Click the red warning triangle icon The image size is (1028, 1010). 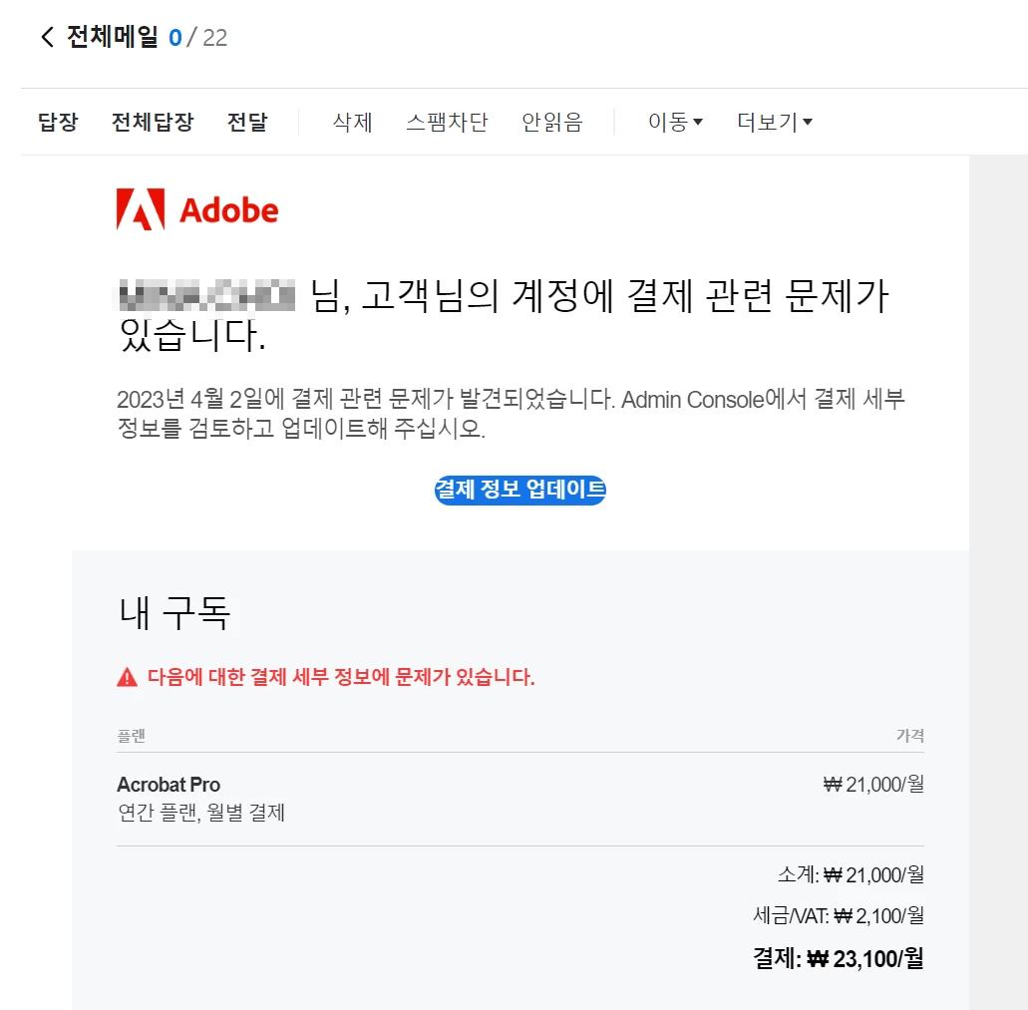[x=128, y=677]
